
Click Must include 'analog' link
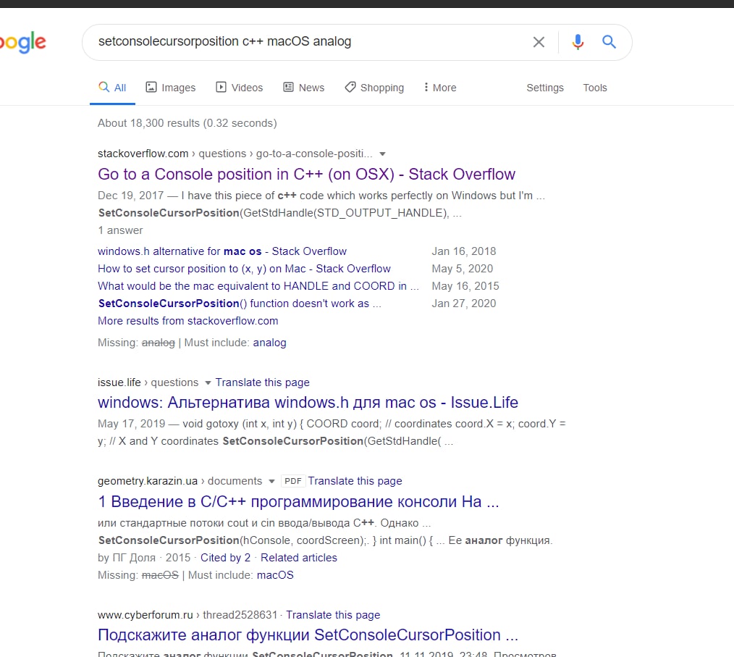[269, 343]
